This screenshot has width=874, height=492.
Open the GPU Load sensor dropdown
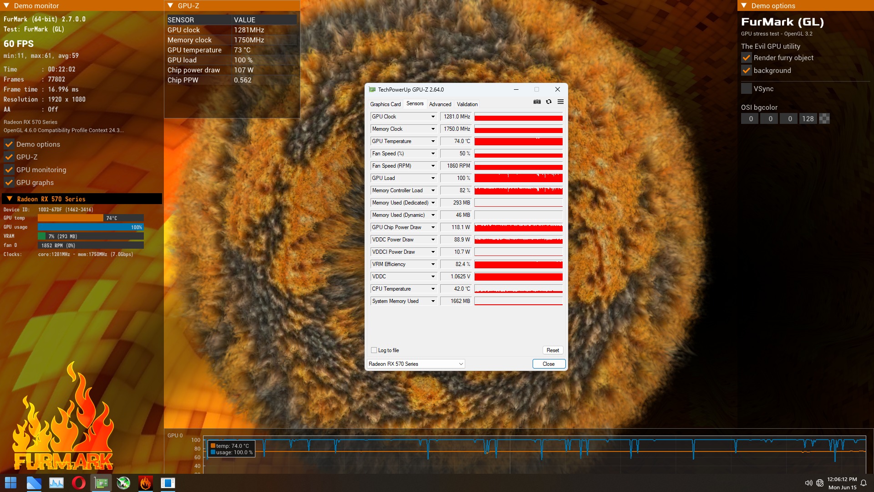(x=433, y=178)
